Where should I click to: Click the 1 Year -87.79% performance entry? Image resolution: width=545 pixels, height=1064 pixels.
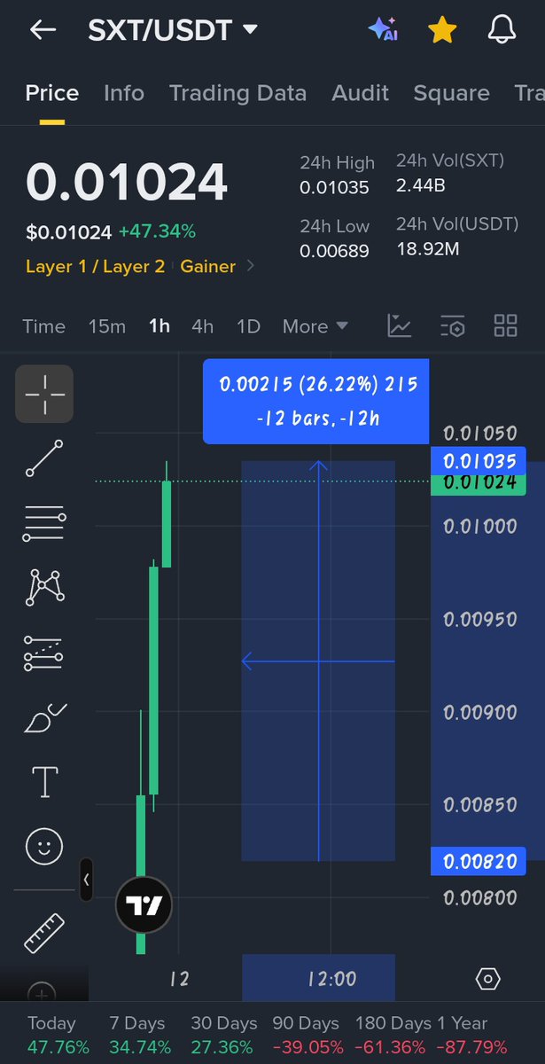click(471, 1035)
